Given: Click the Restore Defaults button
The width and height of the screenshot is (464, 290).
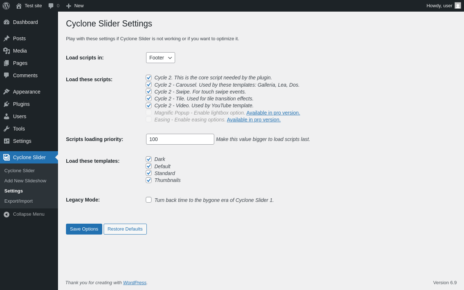Looking at the screenshot, I should 125,229.
